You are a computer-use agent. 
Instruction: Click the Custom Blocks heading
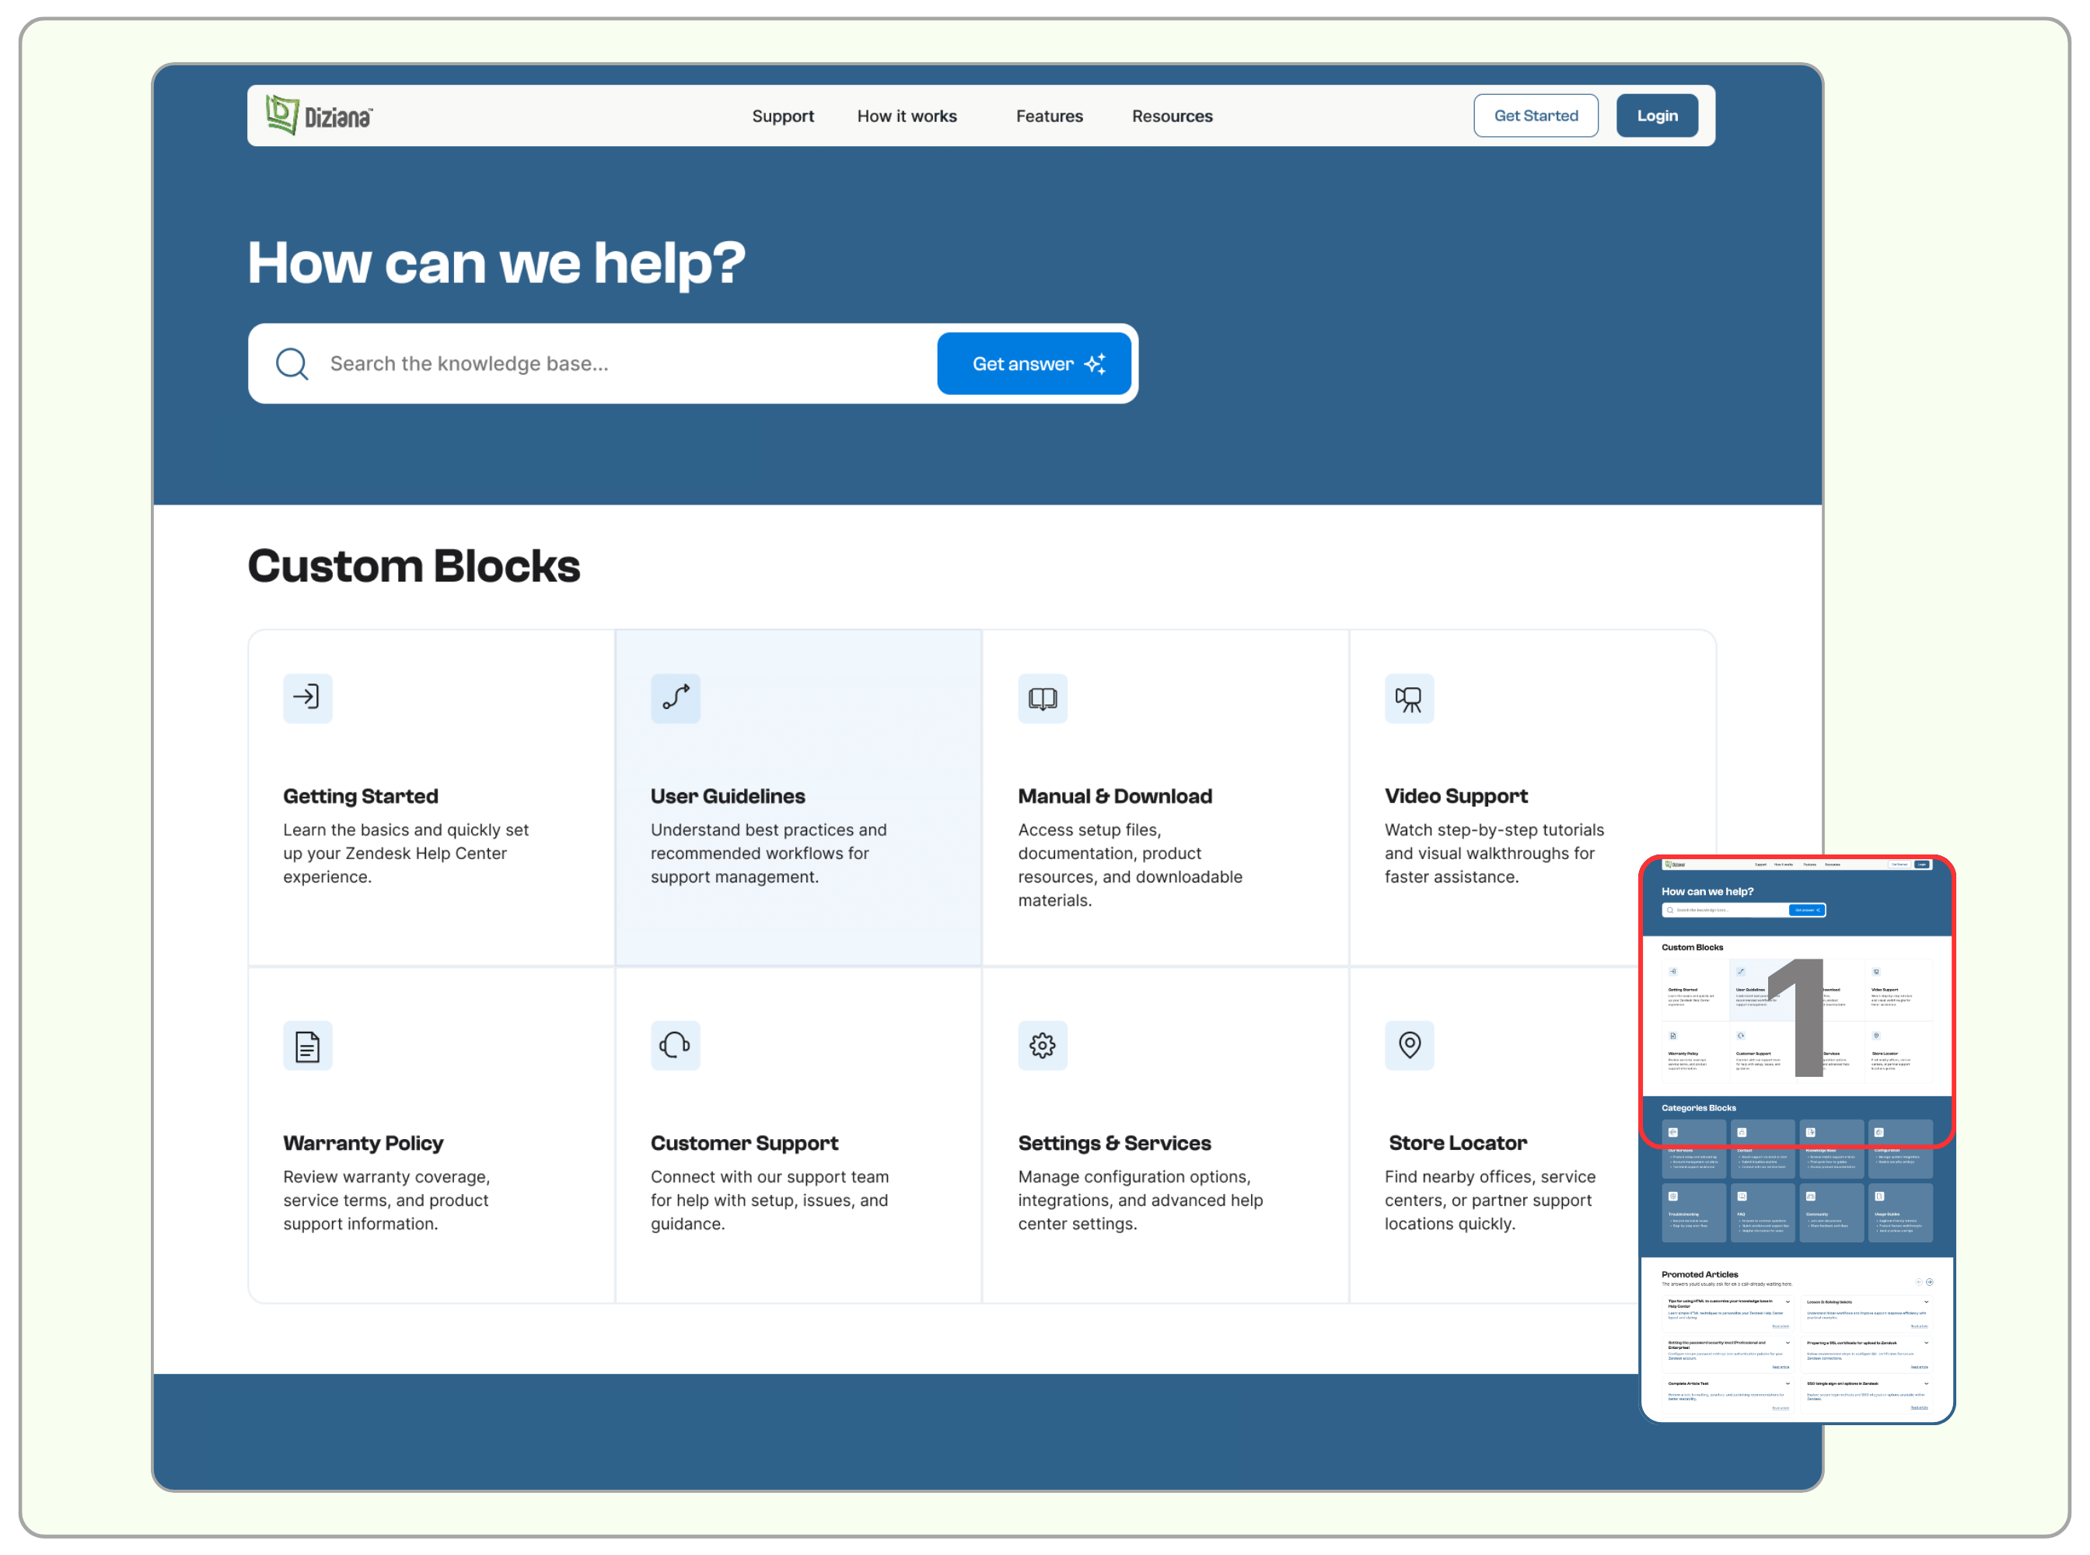[x=414, y=566]
